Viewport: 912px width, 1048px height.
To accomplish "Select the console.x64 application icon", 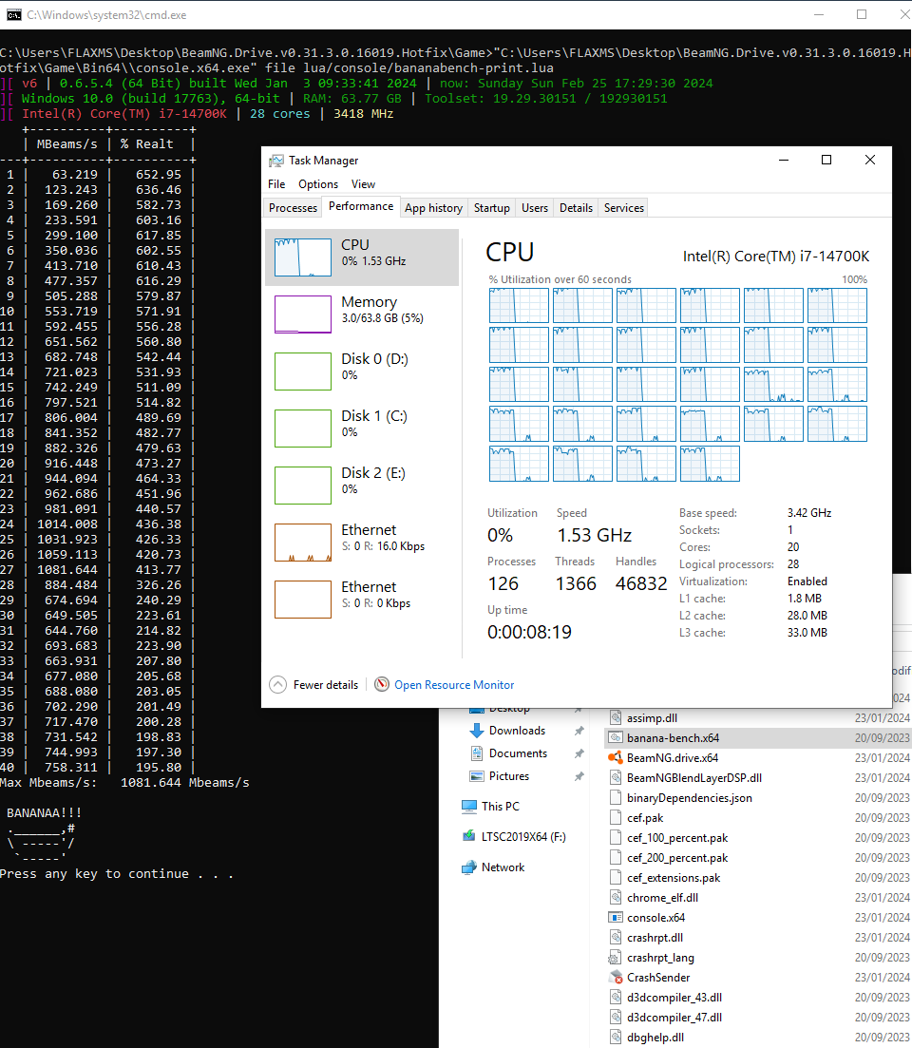I will pyautogui.click(x=616, y=918).
